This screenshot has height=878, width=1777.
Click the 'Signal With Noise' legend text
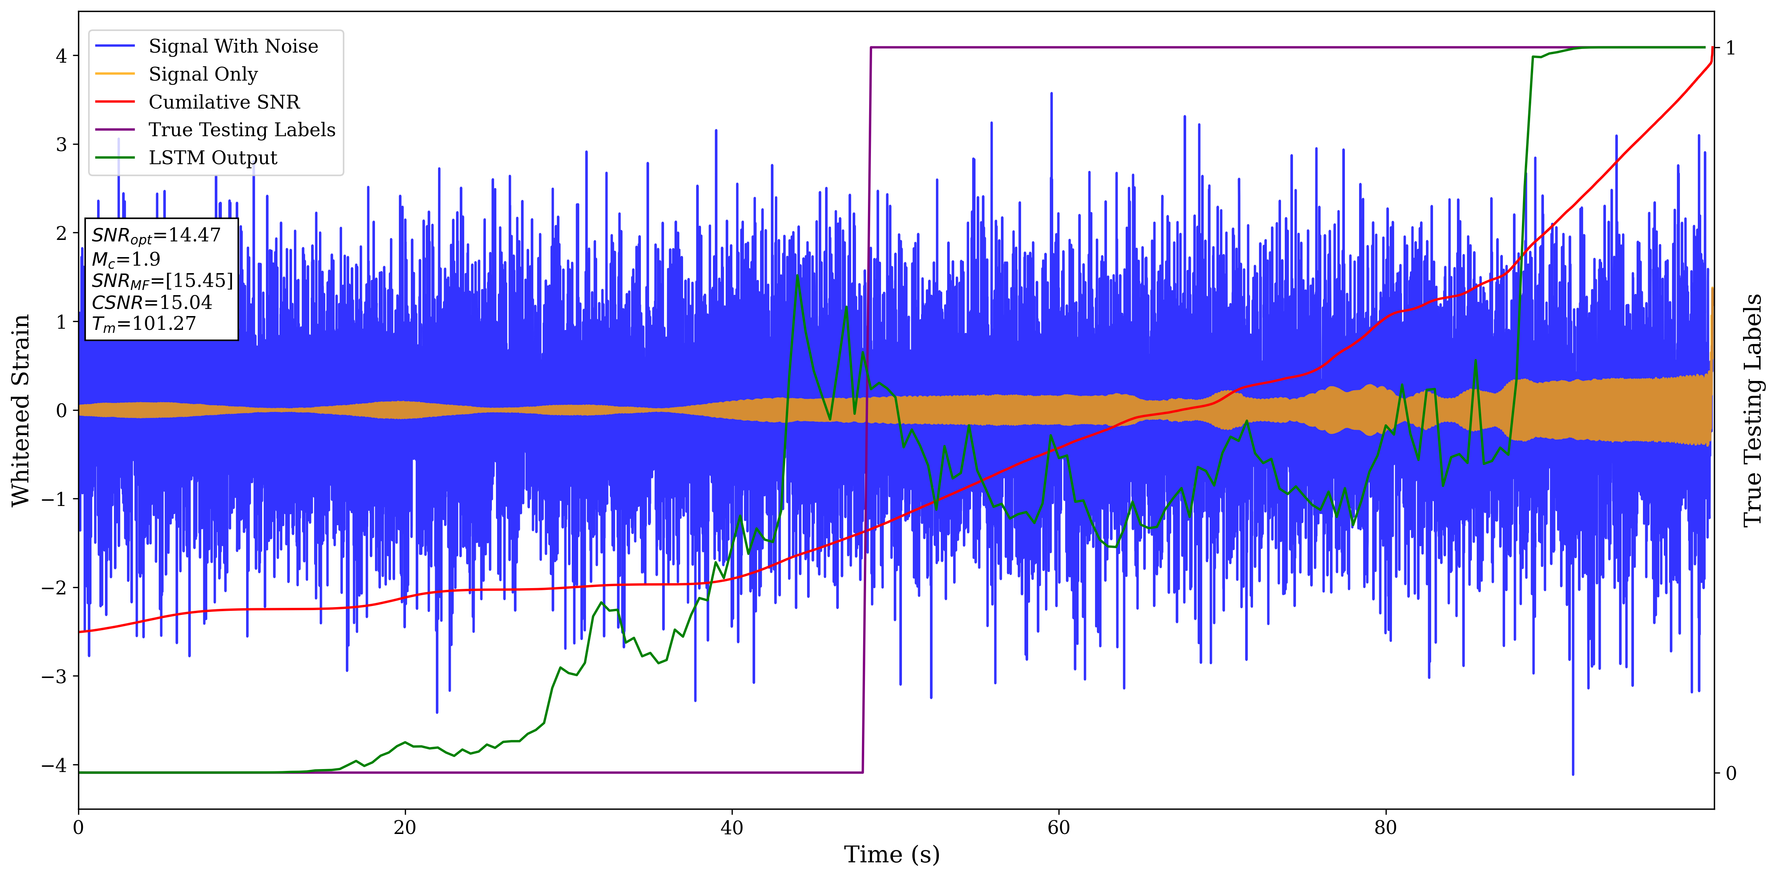point(233,46)
